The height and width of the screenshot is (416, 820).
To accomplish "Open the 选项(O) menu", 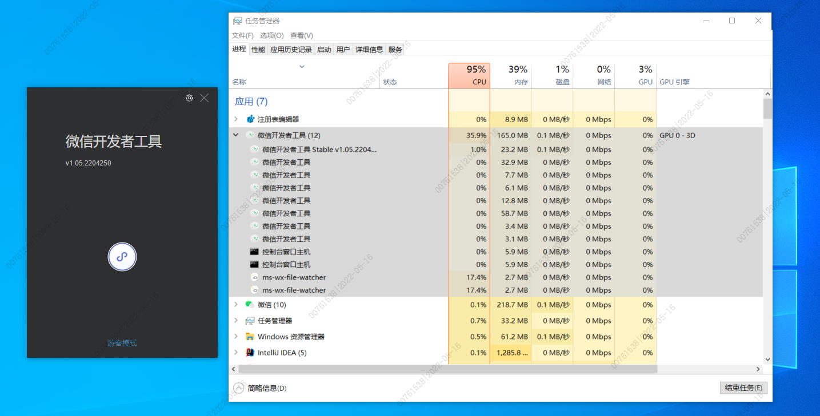I will (272, 35).
